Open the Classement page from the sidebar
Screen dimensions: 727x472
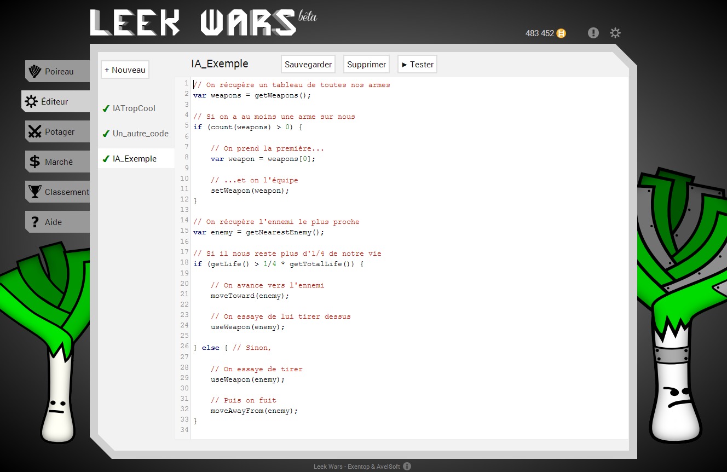[66, 192]
